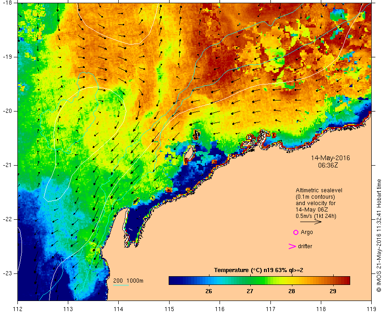Click the 200 1000m depth label
385x312 pixels.
[128, 280]
